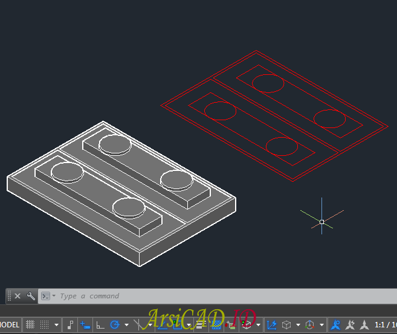
Task: Open the 1:1 annotation scale list
Action: pos(386,324)
